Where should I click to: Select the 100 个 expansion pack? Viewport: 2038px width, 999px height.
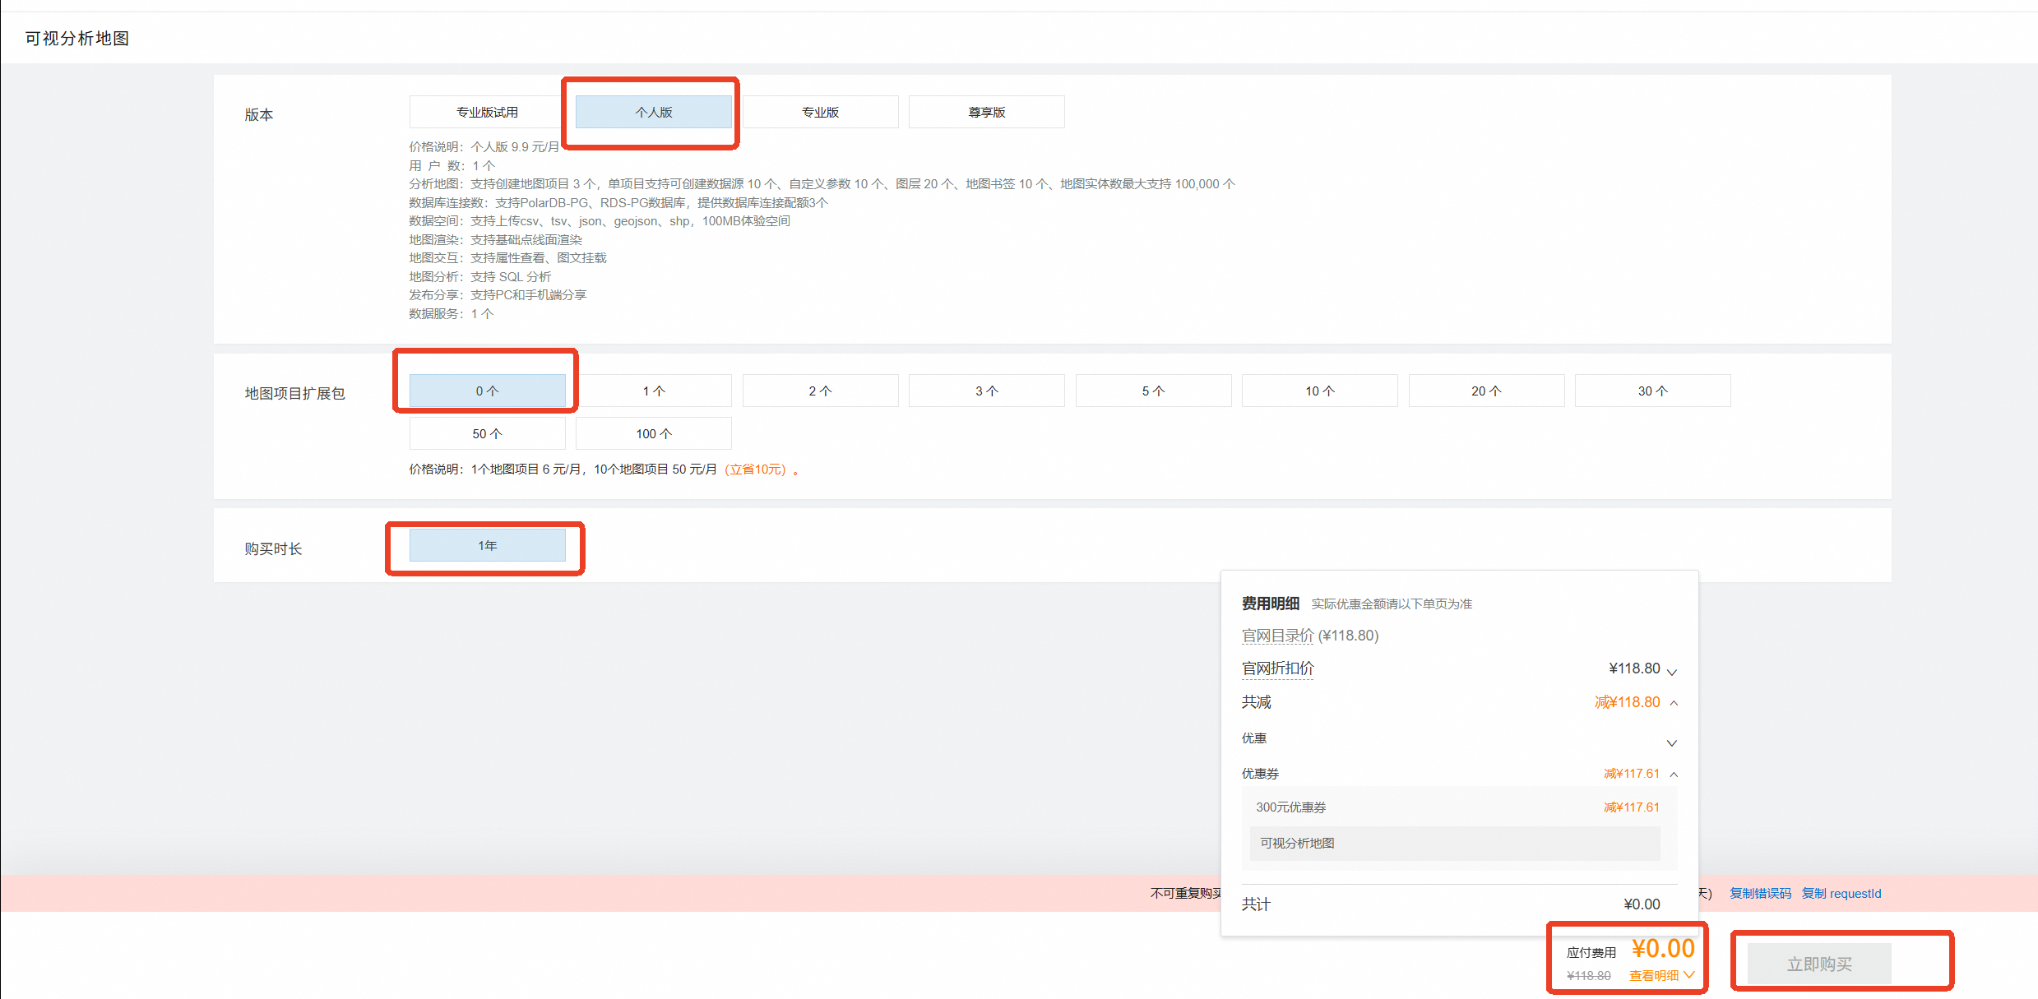pyautogui.click(x=653, y=433)
